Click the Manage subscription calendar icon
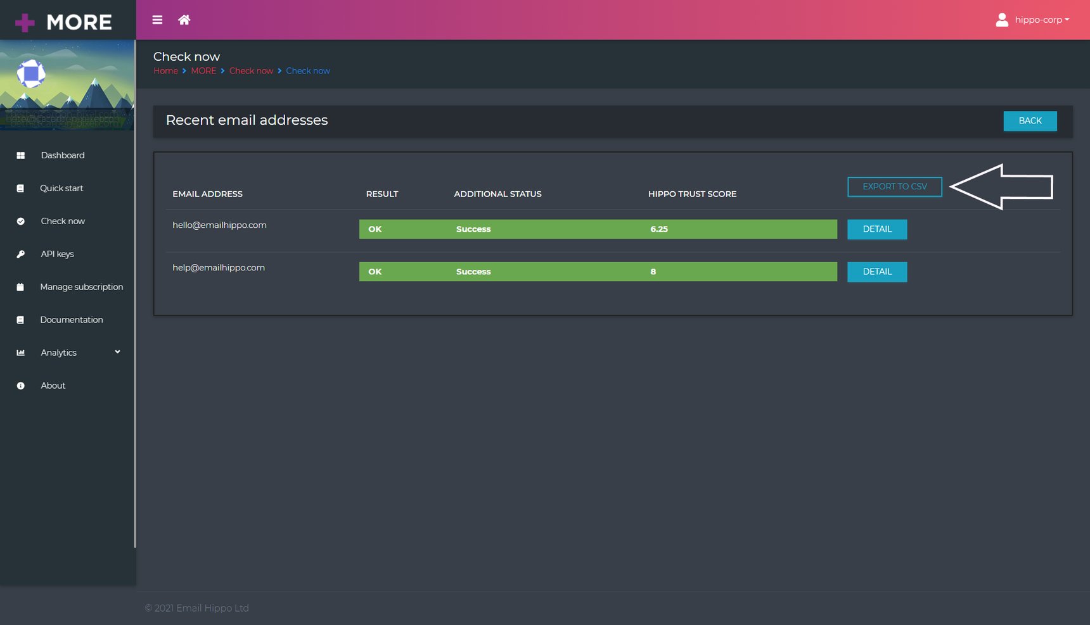This screenshot has height=625, width=1090. [x=20, y=287]
